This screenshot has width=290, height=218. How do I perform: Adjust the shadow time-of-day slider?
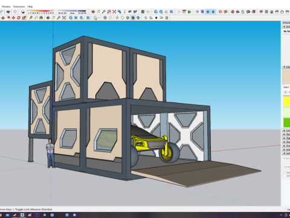coord(72,12)
